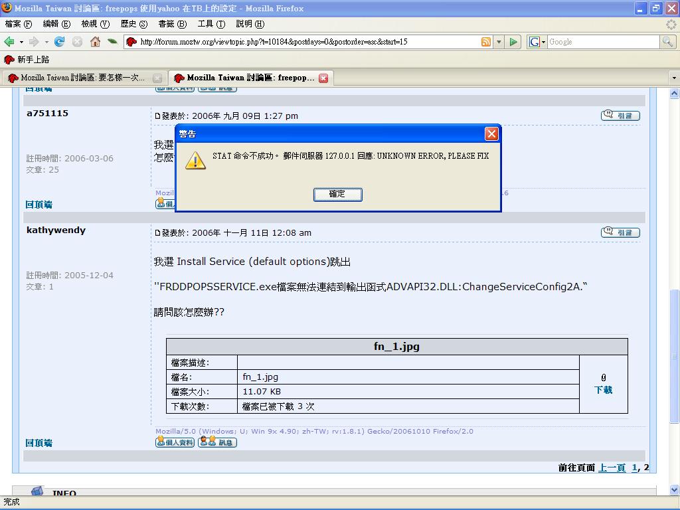680x510 pixels.
Task: Quote kathywendy's post with 引言
Action: (x=620, y=232)
